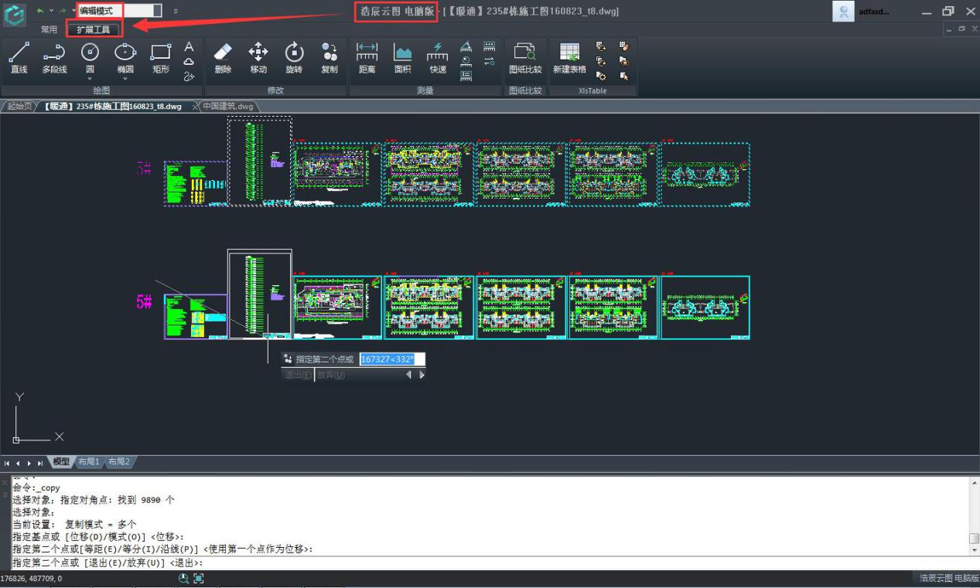Activate the 旋转 rotate tool
The height and width of the screenshot is (588, 980).
pyautogui.click(x=294, y=59)
